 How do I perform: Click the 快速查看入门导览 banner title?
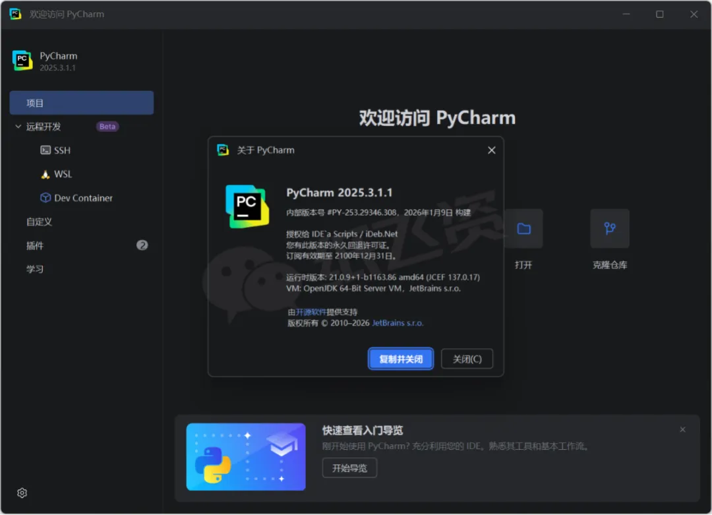tap(363, 431)
